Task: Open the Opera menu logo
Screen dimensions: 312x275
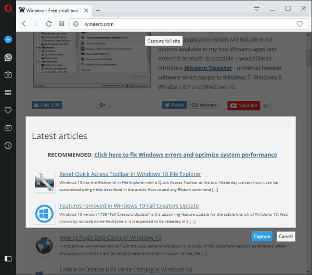Action: (8, 8)
